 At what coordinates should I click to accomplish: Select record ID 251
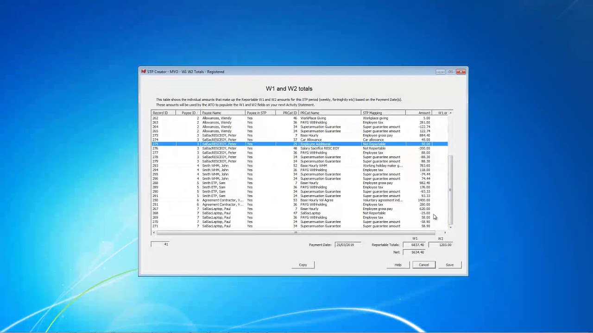pos(155,204)
